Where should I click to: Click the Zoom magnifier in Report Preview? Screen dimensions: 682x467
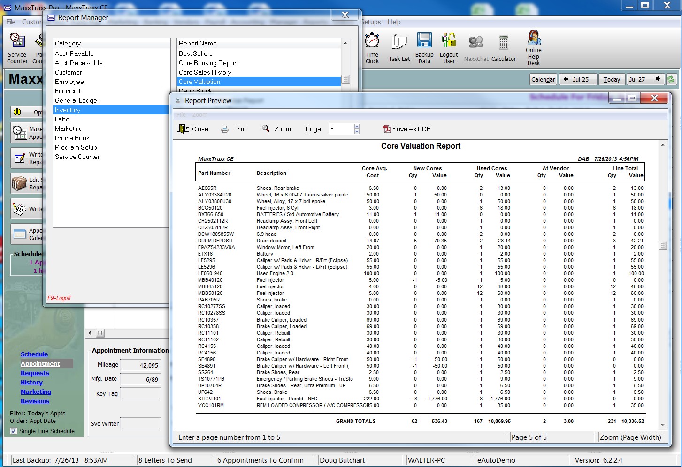[266, 128]
